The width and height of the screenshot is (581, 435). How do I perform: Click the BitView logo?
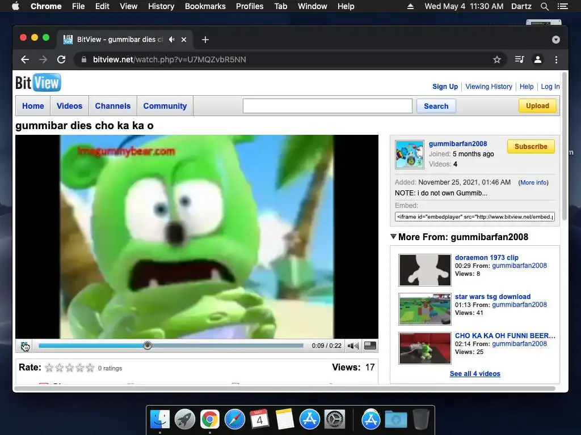pos(38,83)
